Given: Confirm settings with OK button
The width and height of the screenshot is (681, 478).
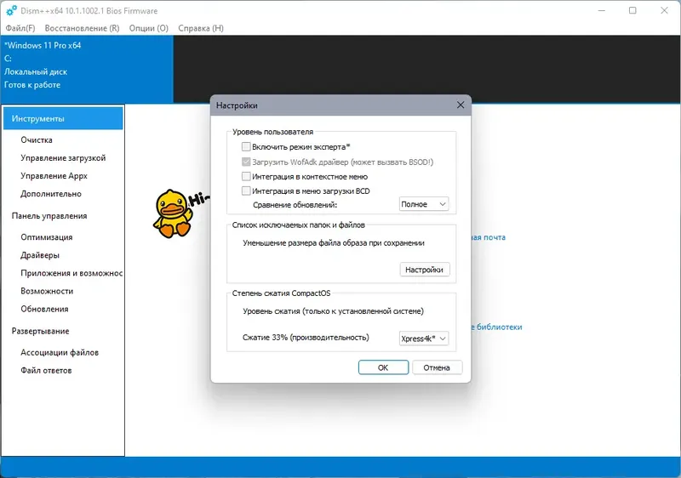Looking at the screenshot, I should click(x=383, y=367).
